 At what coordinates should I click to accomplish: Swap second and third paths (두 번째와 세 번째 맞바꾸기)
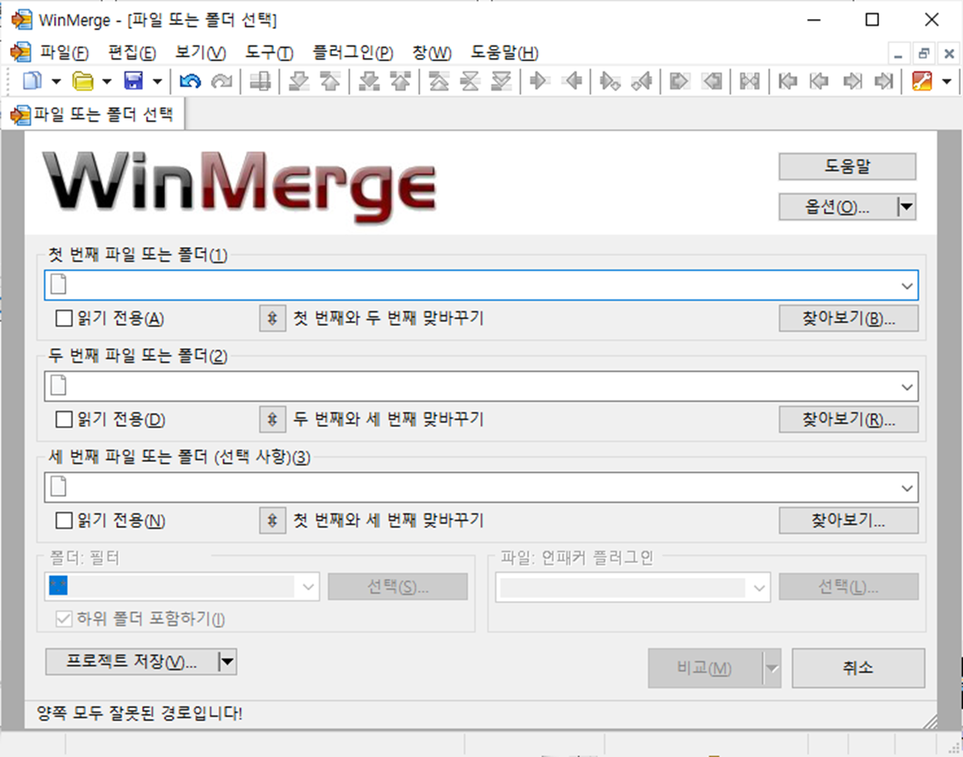click(x=272, y=420)
